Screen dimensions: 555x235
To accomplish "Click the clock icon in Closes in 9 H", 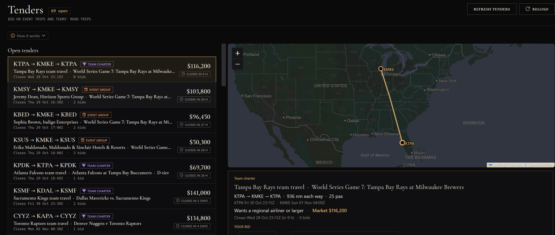I will coord(183,74).
